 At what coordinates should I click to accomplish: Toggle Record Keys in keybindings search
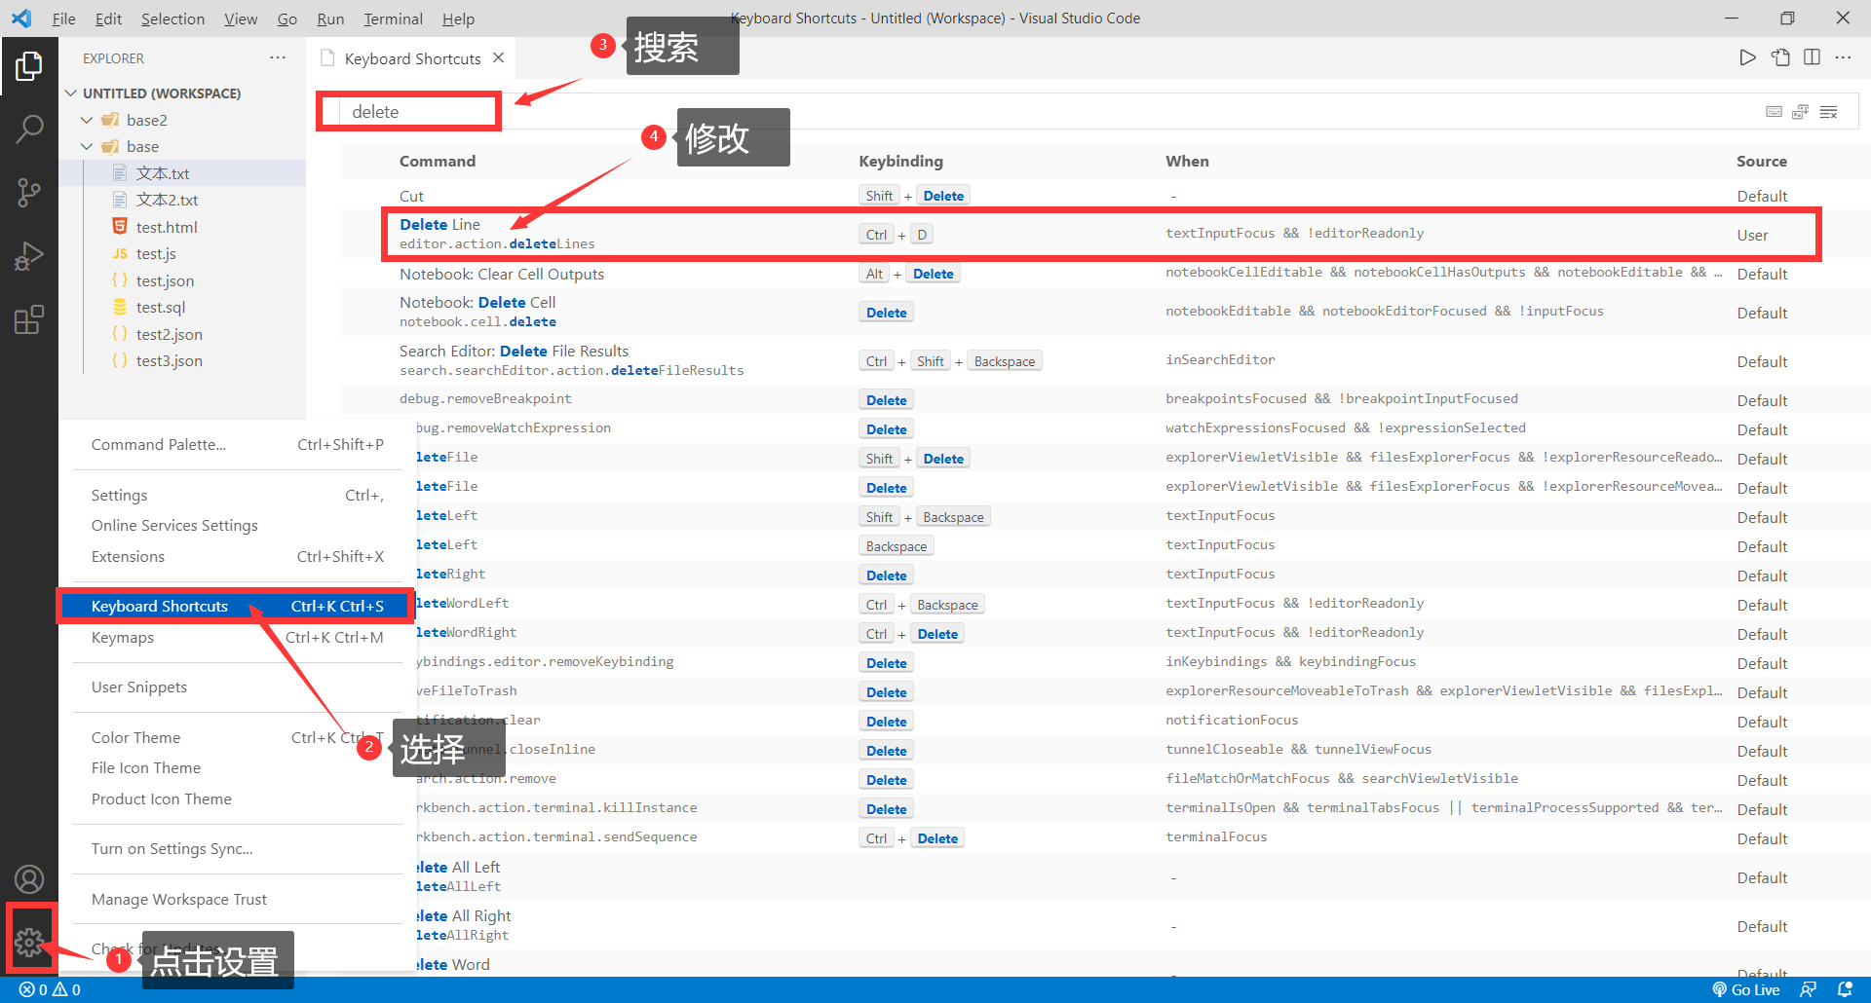[x=1774, y=112]
